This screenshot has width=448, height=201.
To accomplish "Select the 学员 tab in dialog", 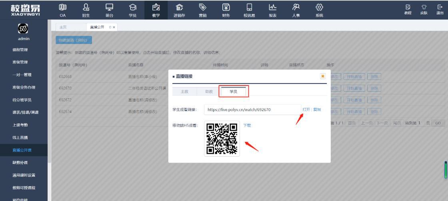I will [x=234, y=92].
